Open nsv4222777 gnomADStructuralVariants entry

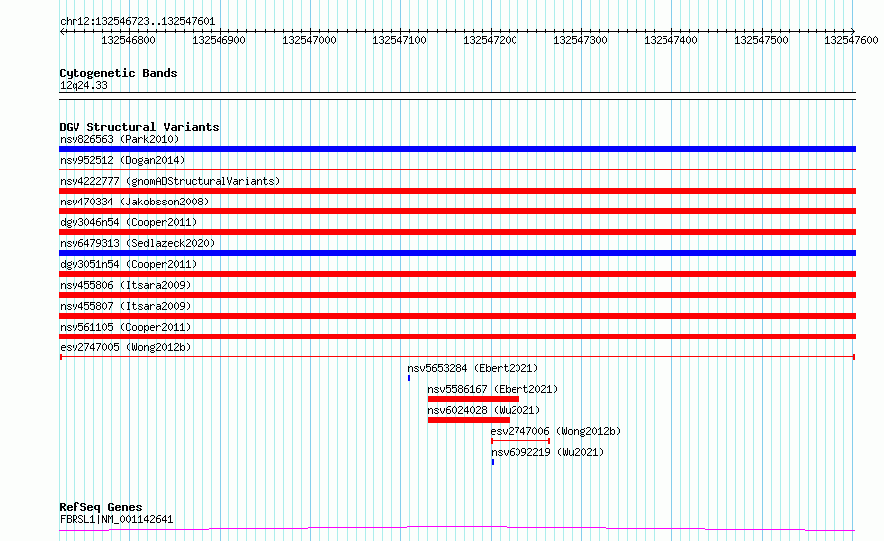[x=169, y=181]
